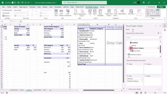Switch to the Design ribbon tab
Screen dimensions: 167x94
[102, 7]
